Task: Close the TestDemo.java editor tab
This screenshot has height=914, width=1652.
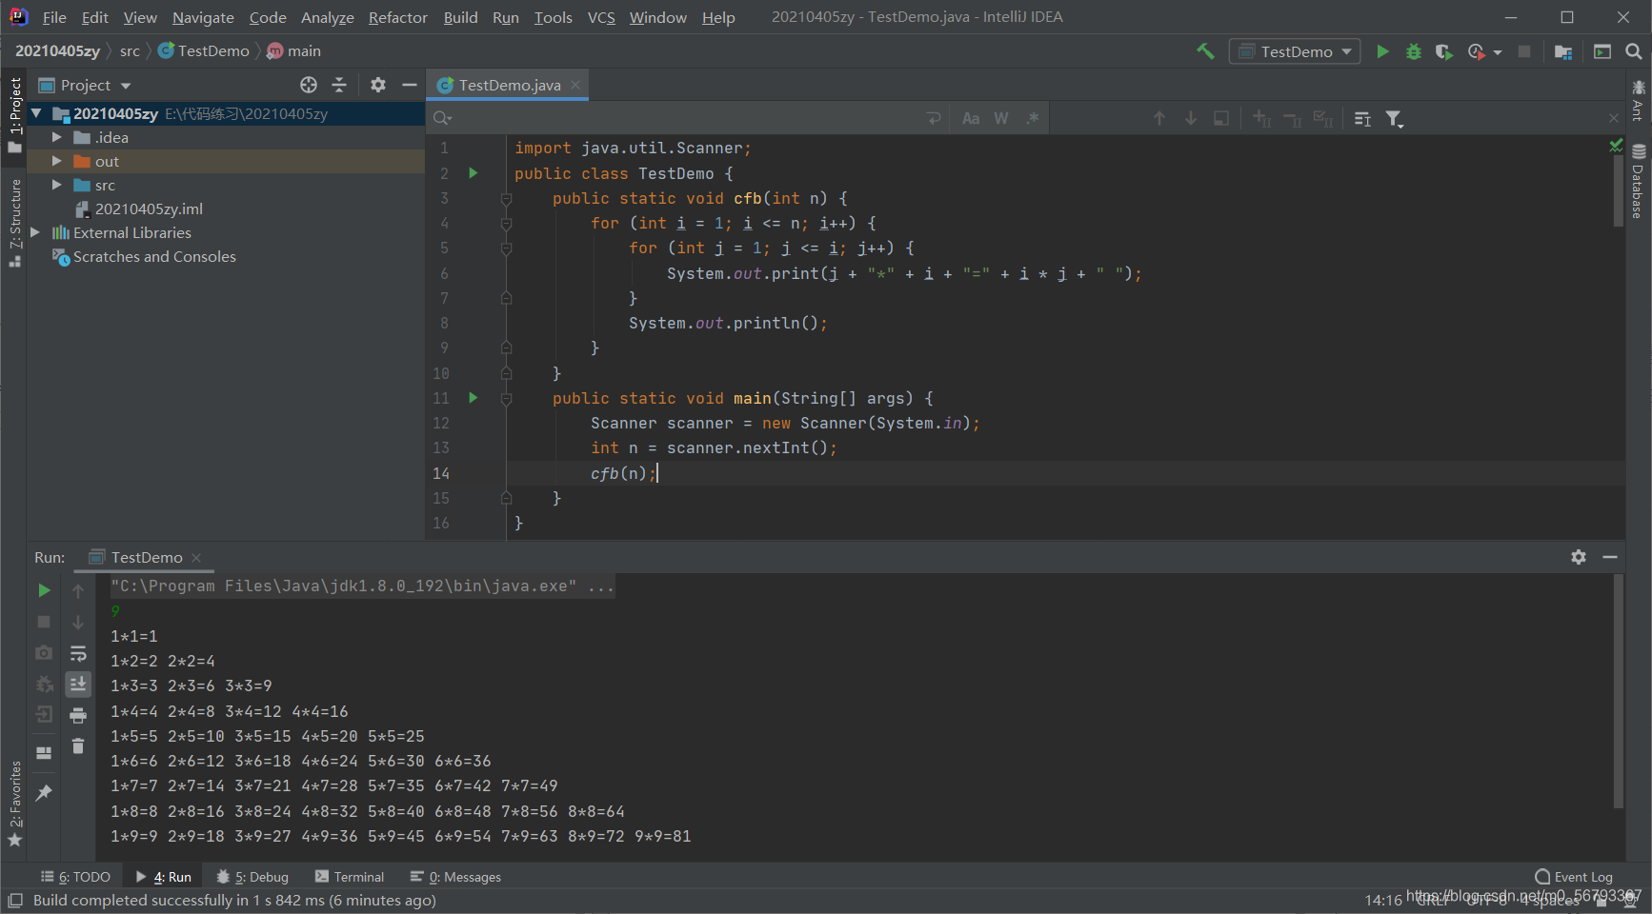Action: click(575, 85)
